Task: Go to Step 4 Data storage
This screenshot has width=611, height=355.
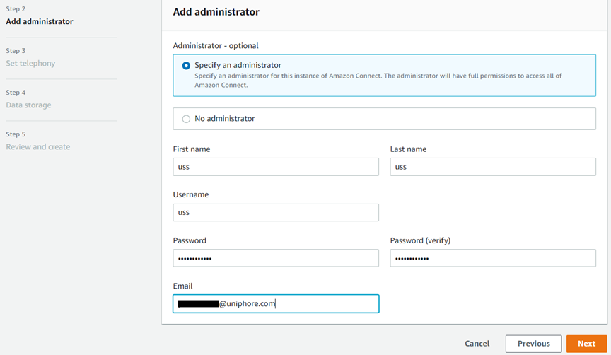Action: tap(28, 105)
